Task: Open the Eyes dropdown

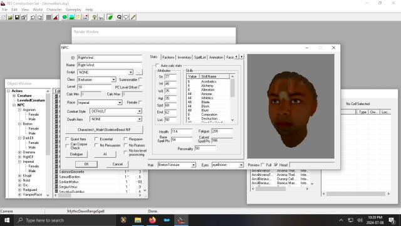Action: pyautogui.click(x=241, y=165)
